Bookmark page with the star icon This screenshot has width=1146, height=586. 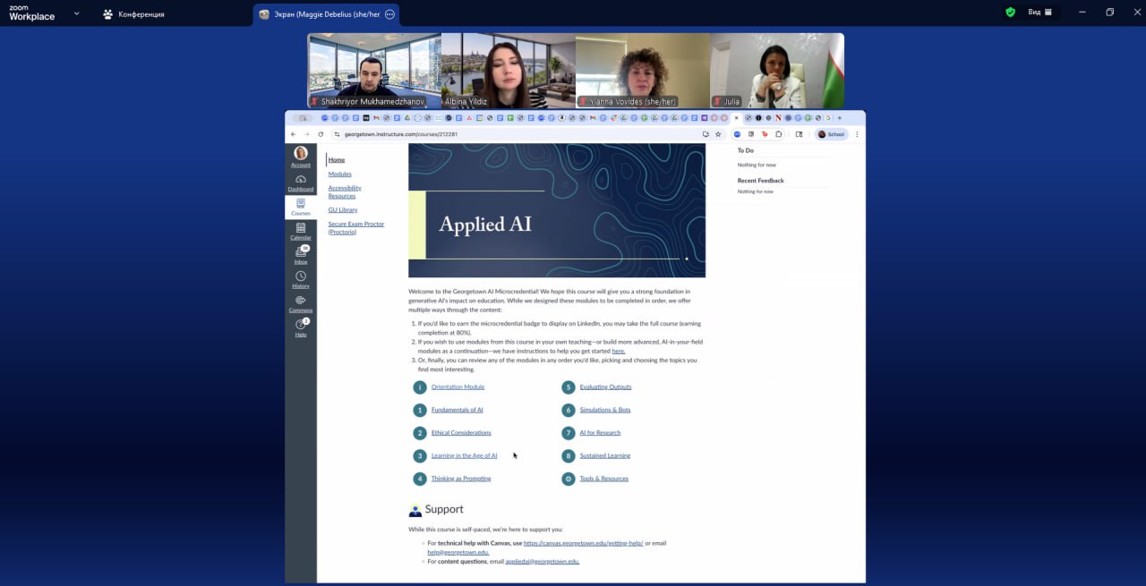(x=718, y=134)
